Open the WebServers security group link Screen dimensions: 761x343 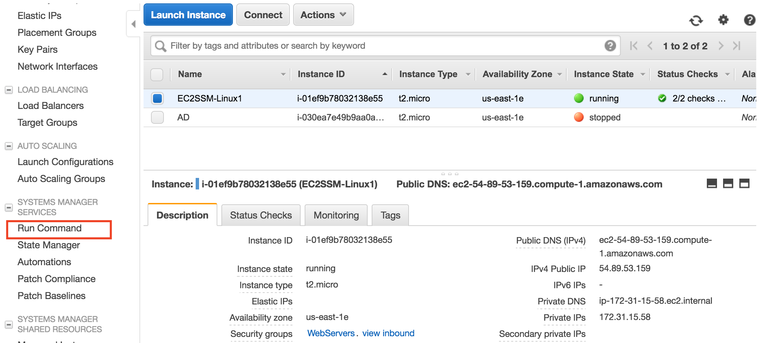tap(331, 333)
